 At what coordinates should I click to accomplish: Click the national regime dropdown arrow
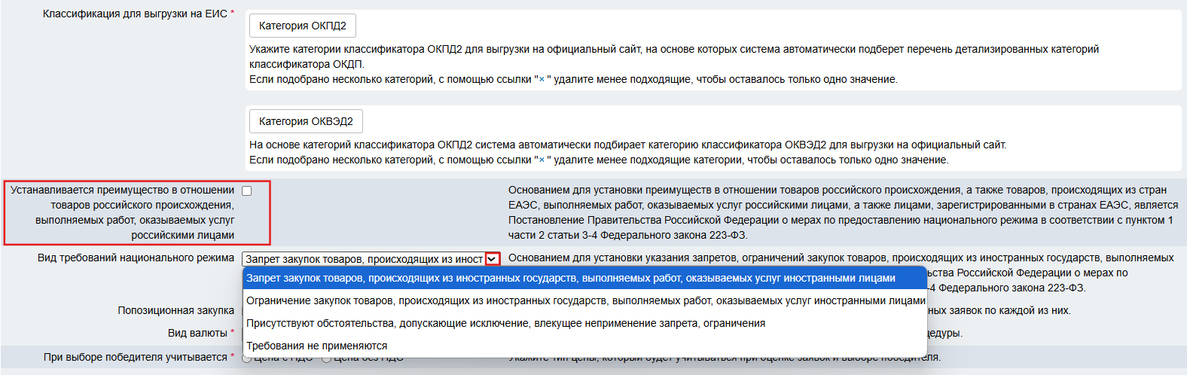(x=493, y=259)
